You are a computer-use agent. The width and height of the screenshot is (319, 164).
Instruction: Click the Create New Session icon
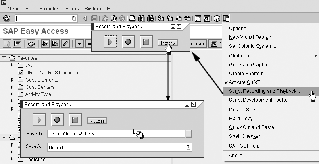[198, 18]
